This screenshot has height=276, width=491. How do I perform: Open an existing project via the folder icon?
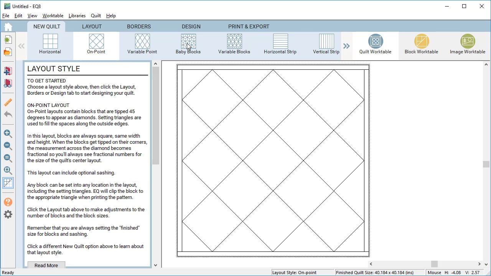point(8,52)
